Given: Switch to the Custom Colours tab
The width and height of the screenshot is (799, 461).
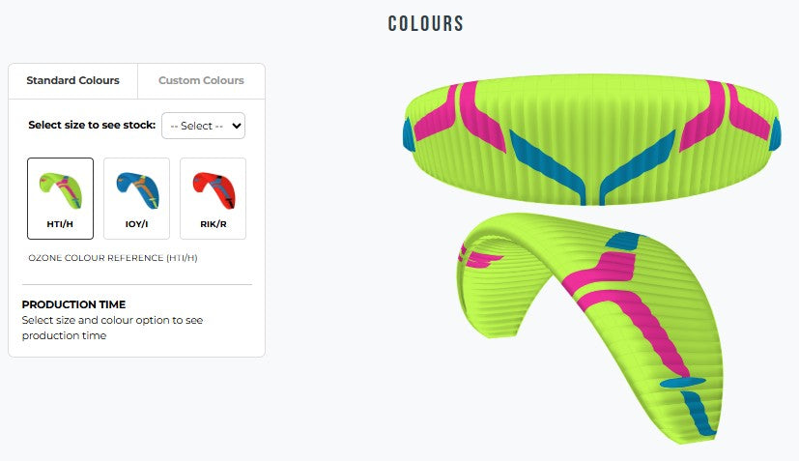Looking at the screenshot, I should coord(201,80).
